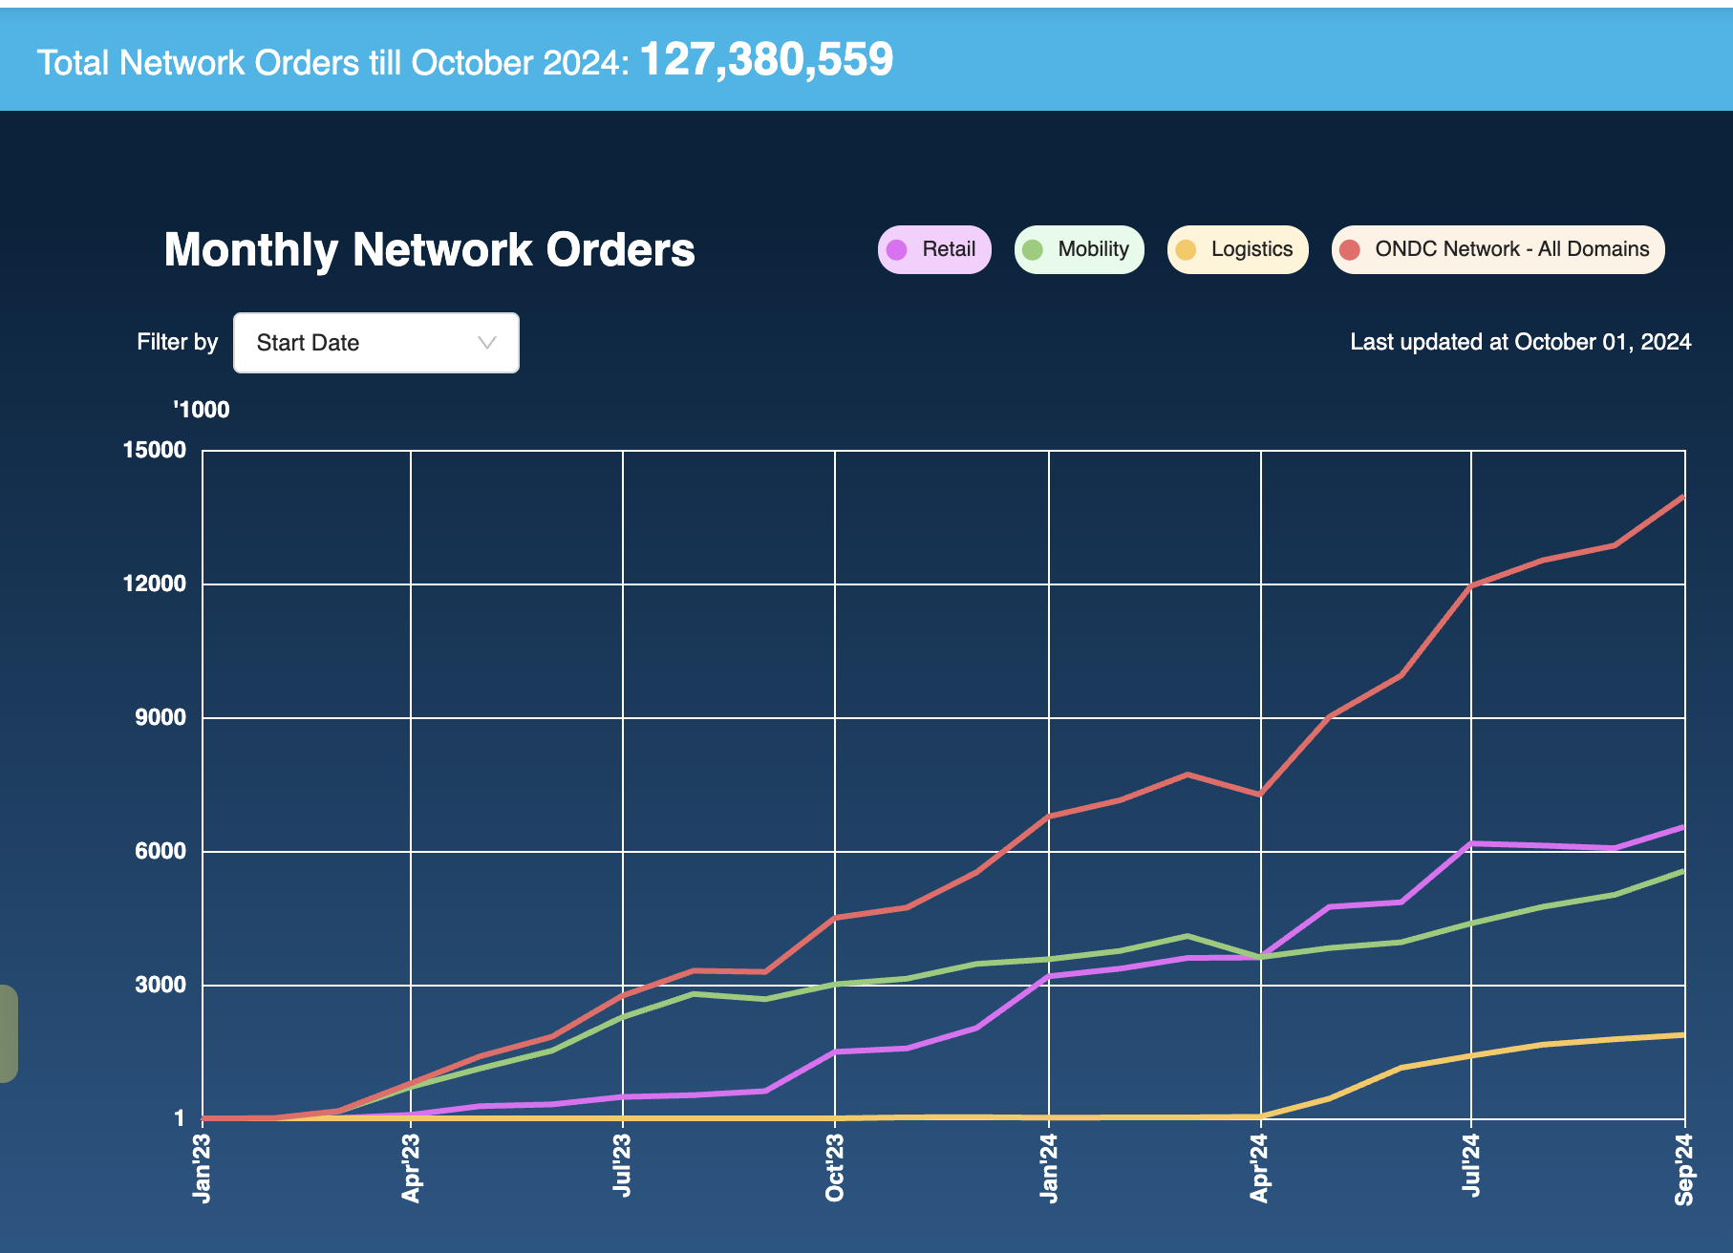Click the 12000 y-axis label
The width and height of the screenshot is (1733, 1253).
point(155,584)
